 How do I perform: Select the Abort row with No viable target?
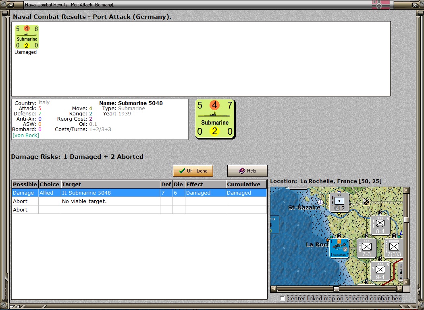(x=139, y=201)
